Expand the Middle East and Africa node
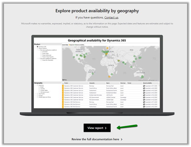This screenshot has width=191, height=147. 35,97
